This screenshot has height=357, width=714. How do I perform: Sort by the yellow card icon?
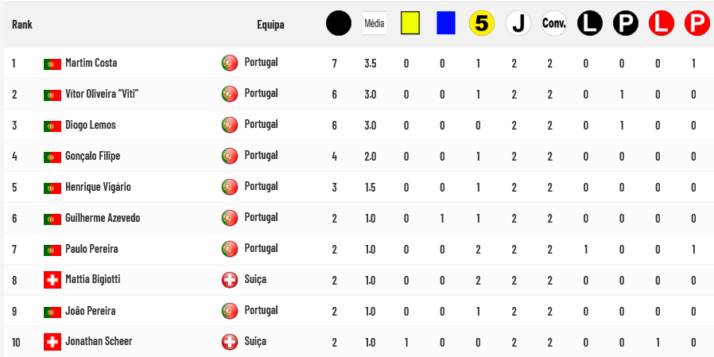click(410, 23)
